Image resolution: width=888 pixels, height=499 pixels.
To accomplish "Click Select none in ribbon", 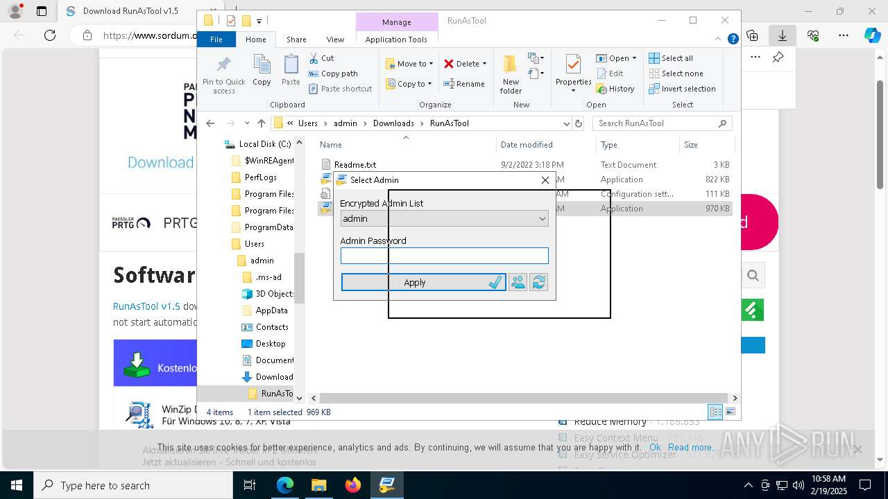I will click(676, 73).
